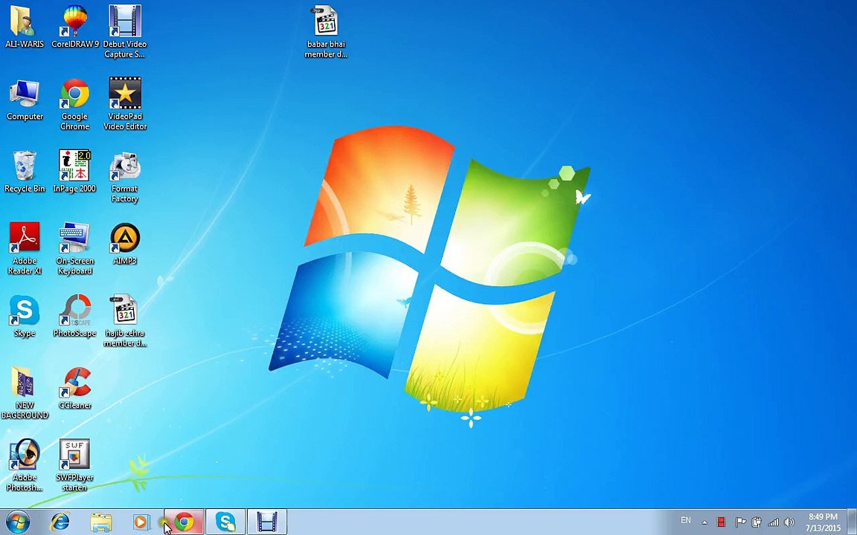Switch to Skype on the taskbar
The image size is (857, 535).
225,522
